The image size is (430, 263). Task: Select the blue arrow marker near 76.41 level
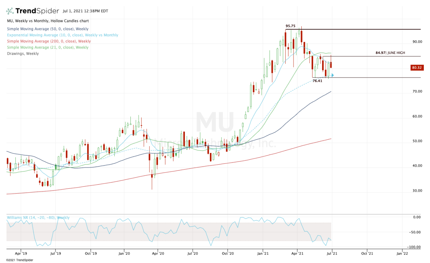(x=332, y=75)
